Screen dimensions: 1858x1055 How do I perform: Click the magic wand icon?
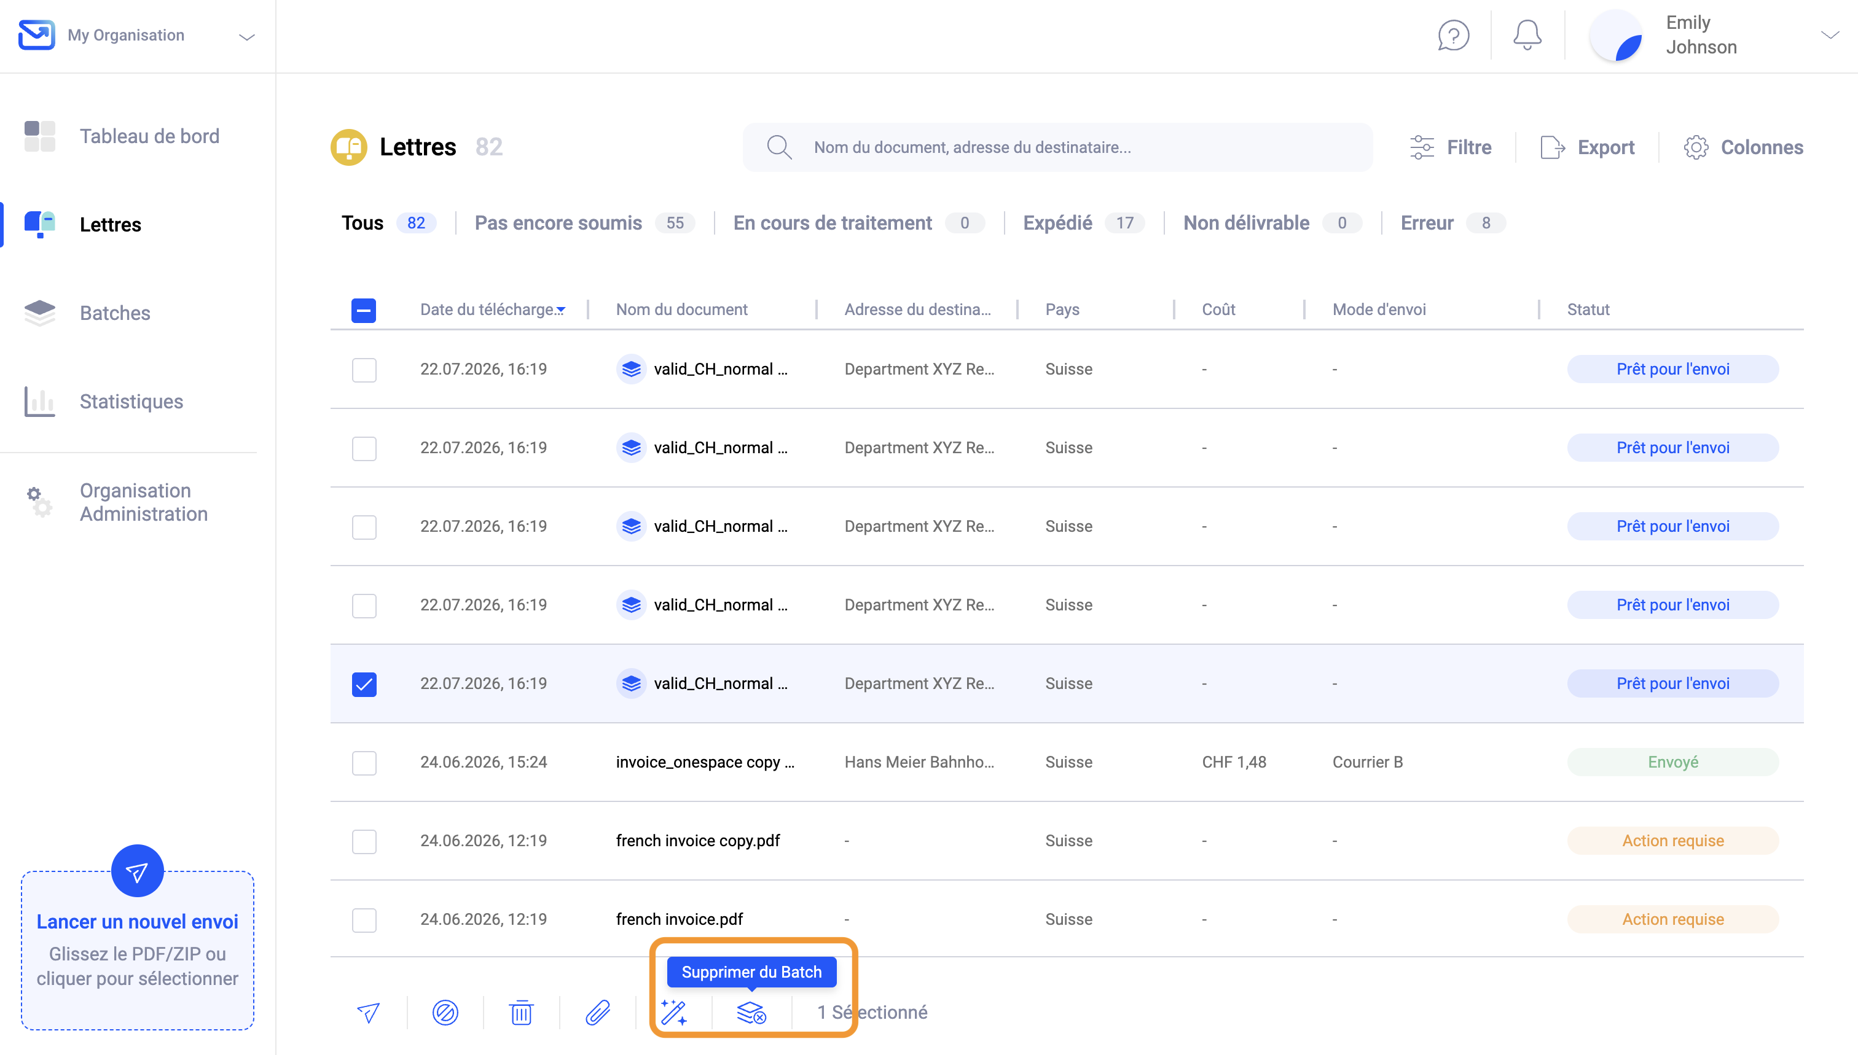coord(673,1012)
